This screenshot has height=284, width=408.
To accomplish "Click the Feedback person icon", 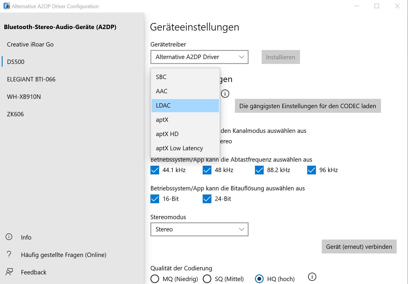I will tap(9, 272).
